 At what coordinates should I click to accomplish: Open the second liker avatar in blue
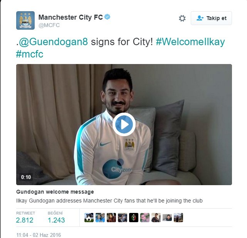(100, 218)
